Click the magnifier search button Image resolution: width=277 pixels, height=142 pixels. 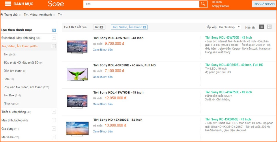pos(203,4)
